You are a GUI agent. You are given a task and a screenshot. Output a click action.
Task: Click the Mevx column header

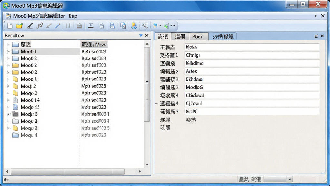point(94,45)
